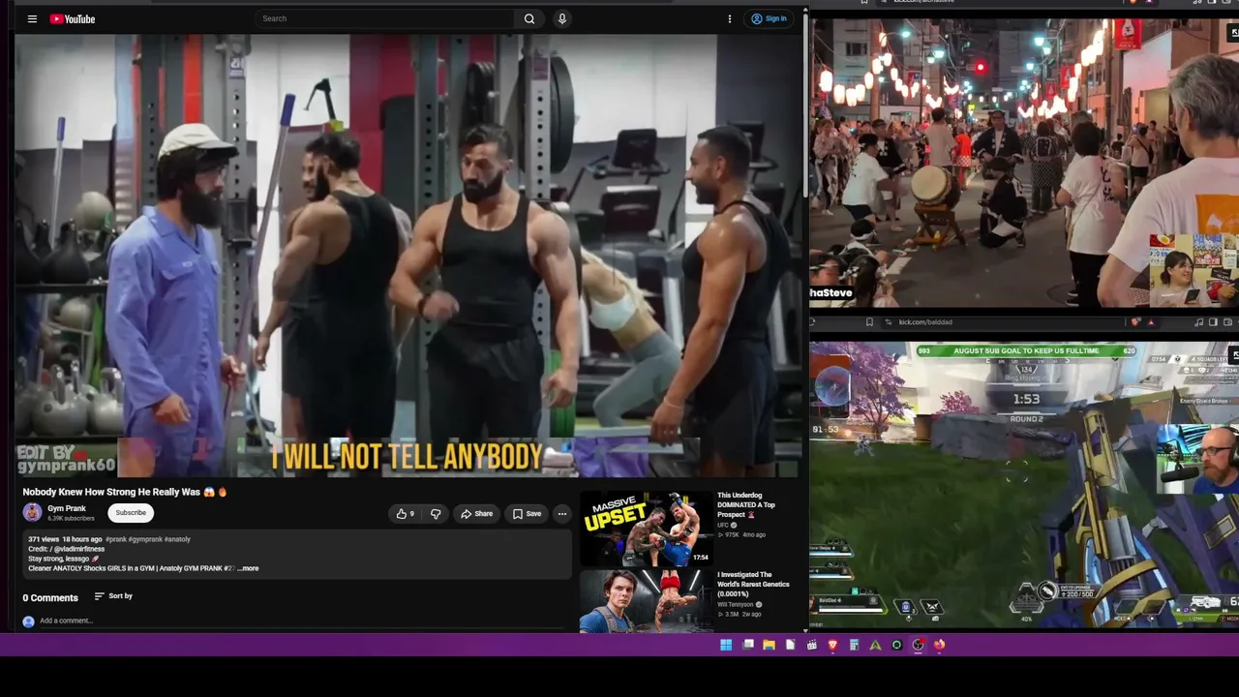Open Brave Shields icon in balddad window

1136,322
